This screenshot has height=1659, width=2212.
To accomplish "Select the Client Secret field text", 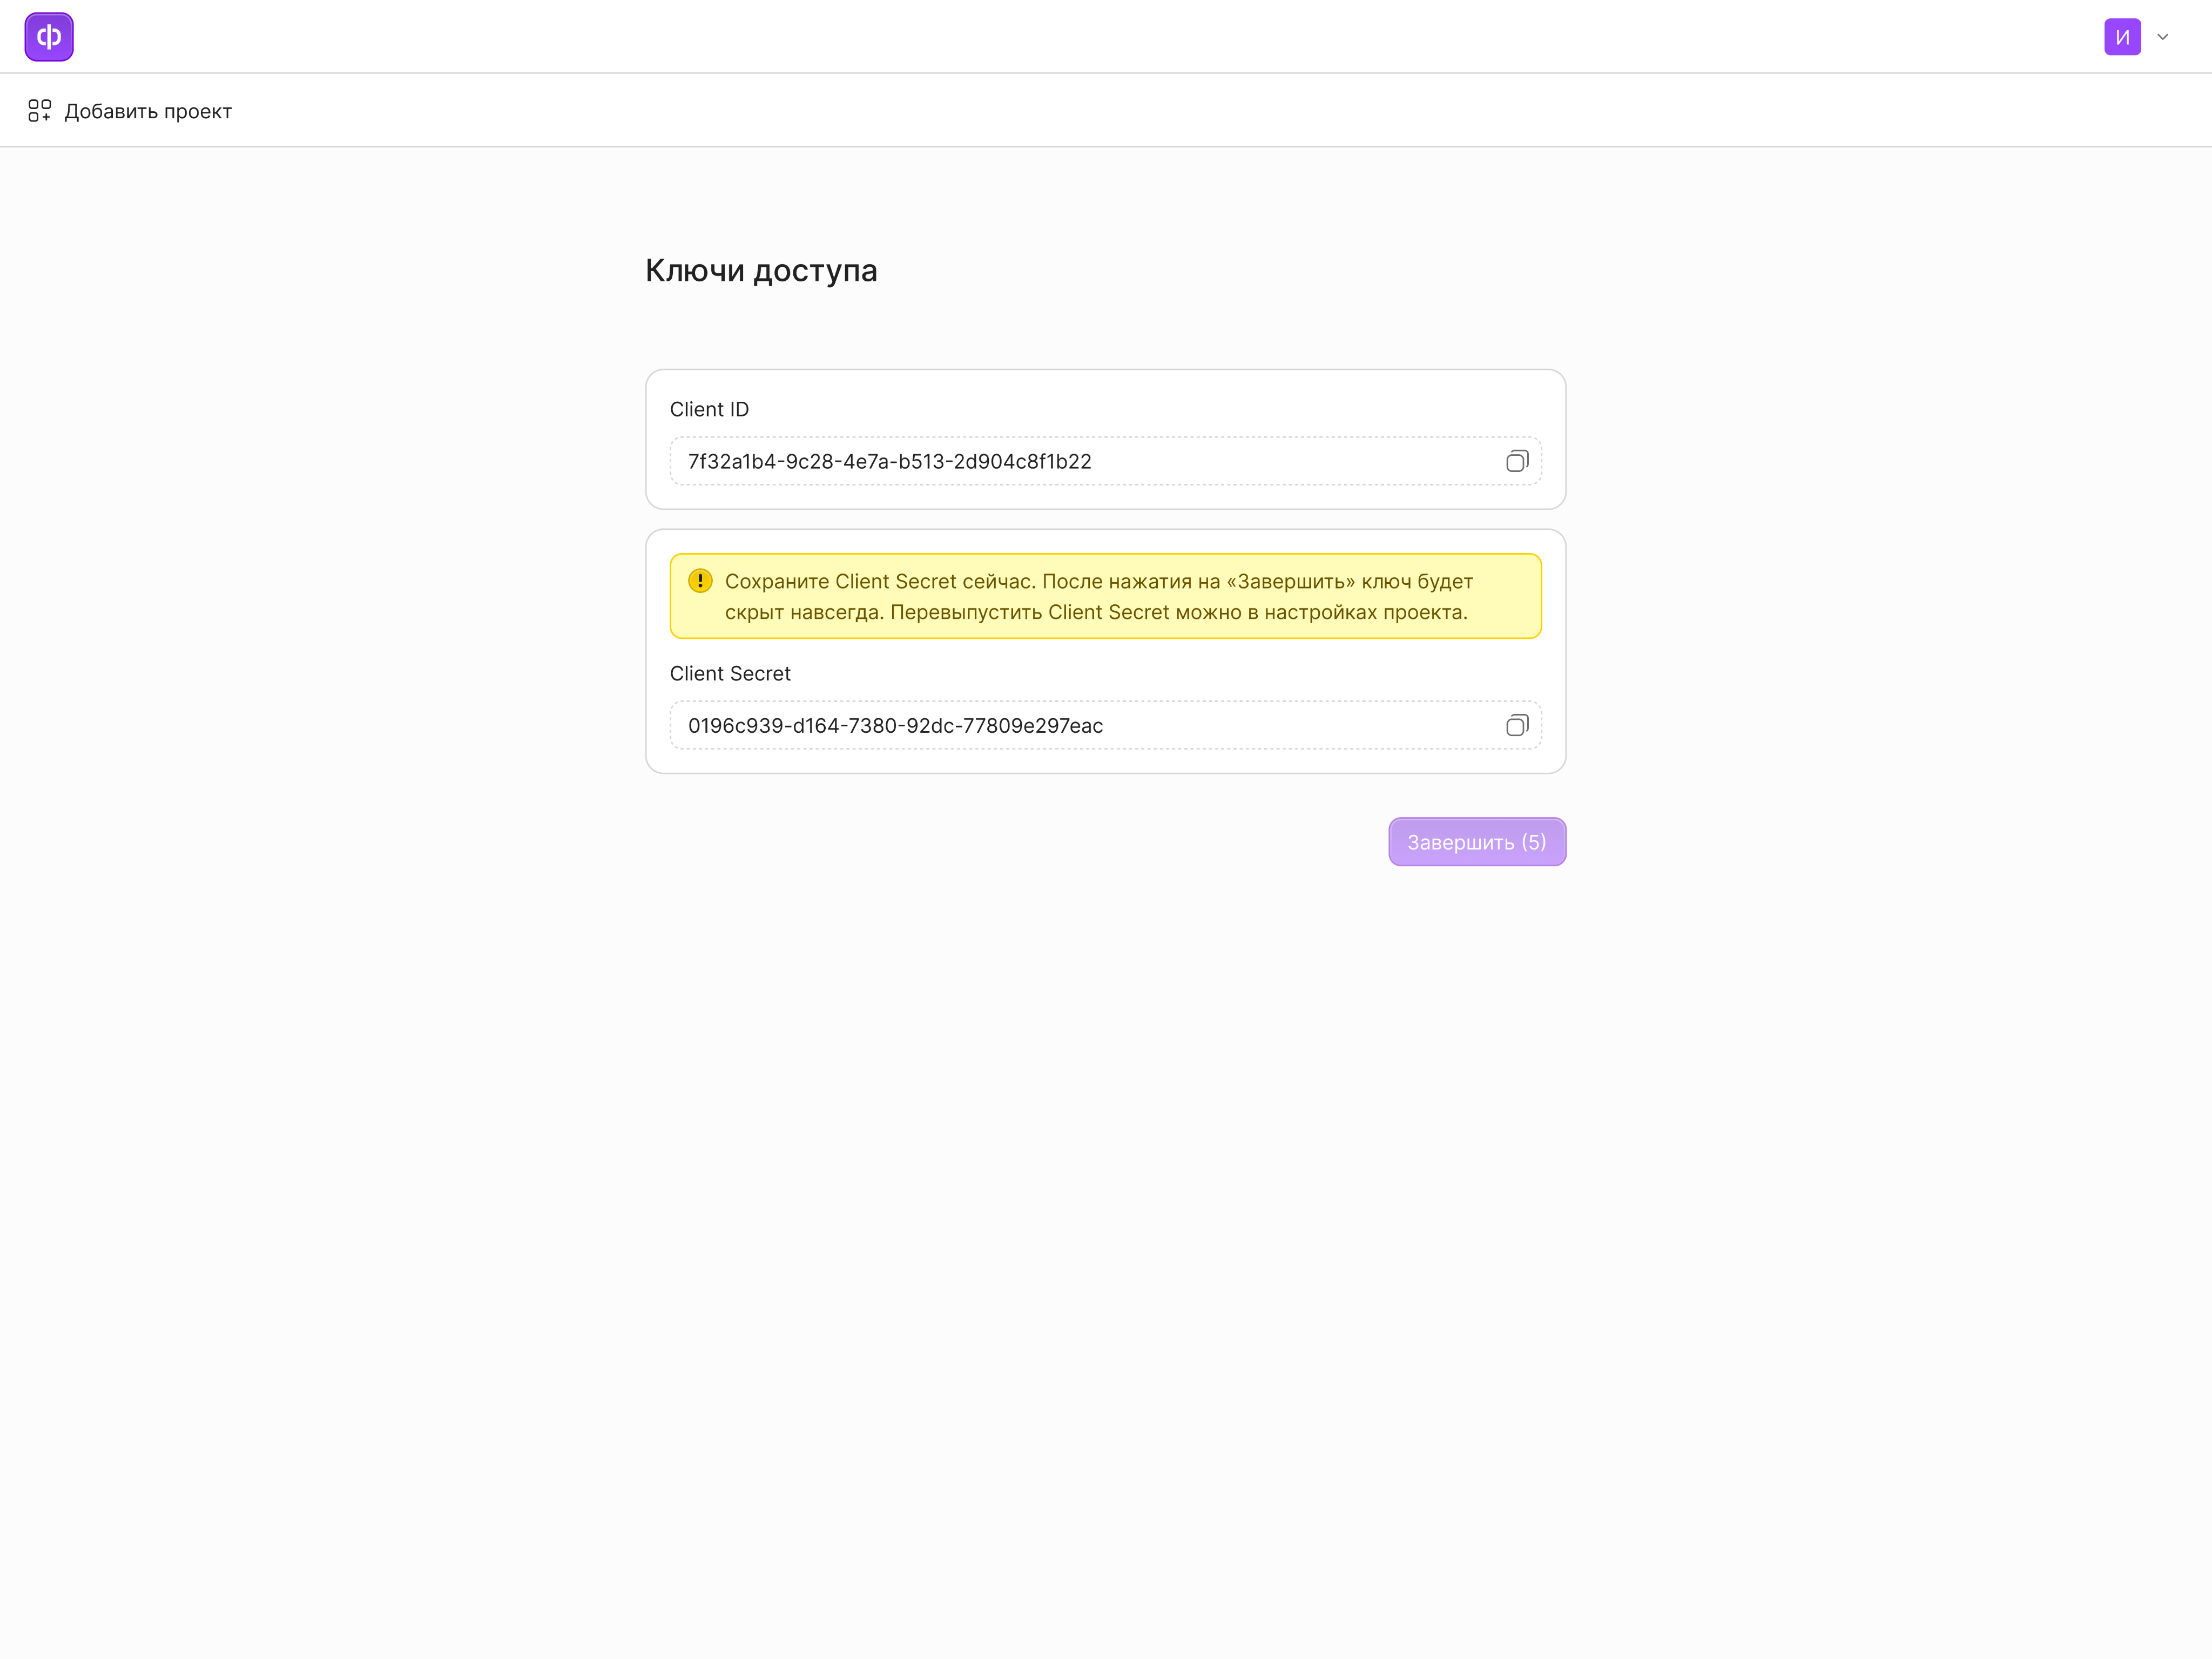I will [x=895, y=725].
